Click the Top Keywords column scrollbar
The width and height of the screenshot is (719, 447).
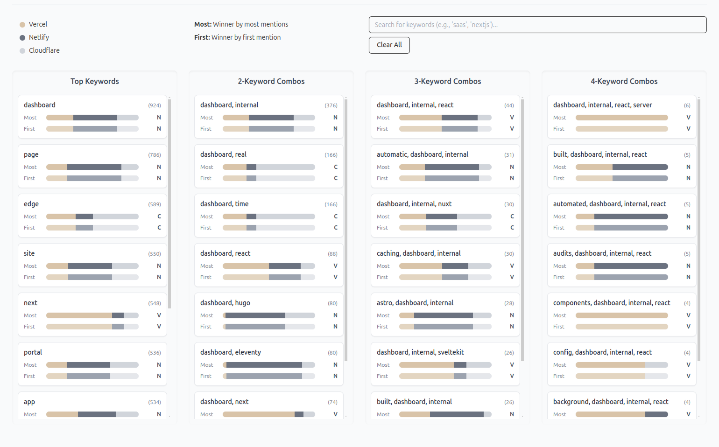pyautogui.click(x=169, y=203)
